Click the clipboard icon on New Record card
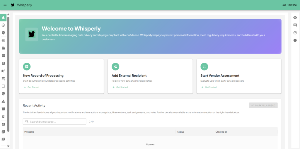 point(27,66)
